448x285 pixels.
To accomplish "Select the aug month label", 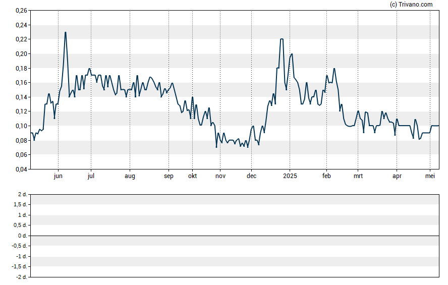I will [130, 176].
